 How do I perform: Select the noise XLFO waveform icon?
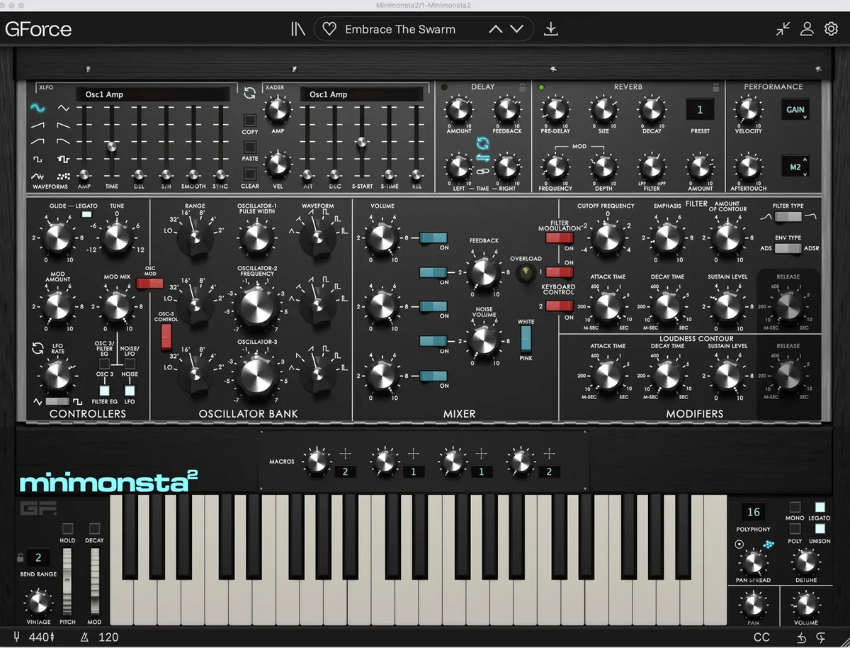click(x=64, y=175)
